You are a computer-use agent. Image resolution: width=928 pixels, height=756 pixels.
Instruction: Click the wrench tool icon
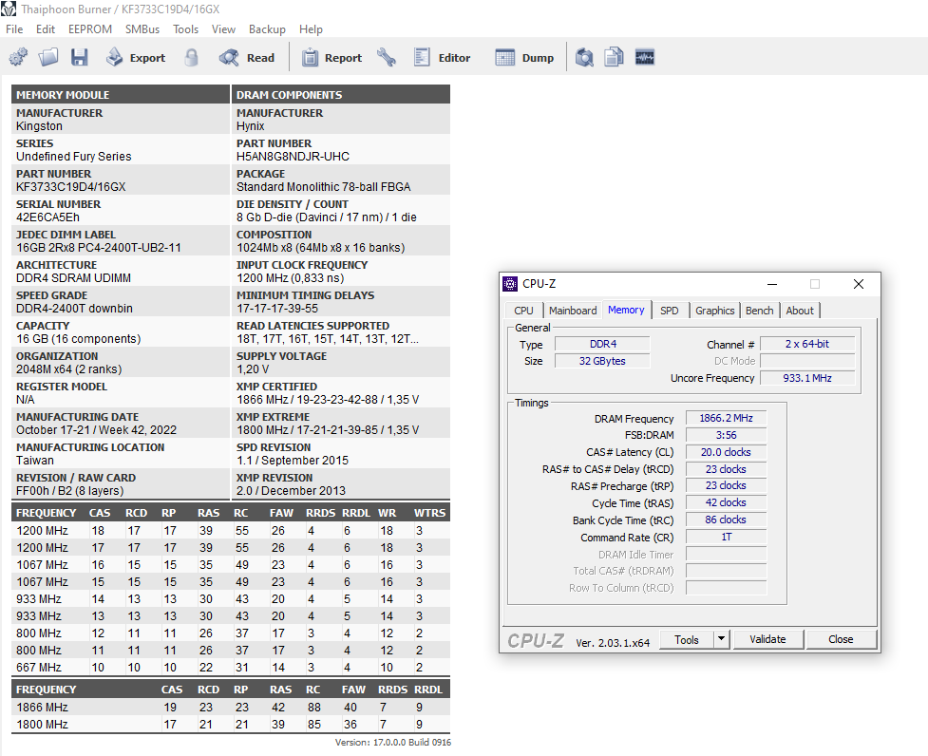(x=387, y=57)
